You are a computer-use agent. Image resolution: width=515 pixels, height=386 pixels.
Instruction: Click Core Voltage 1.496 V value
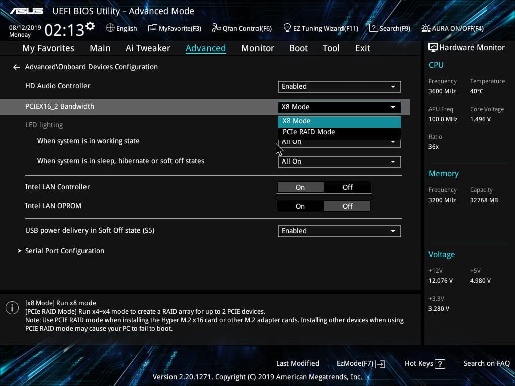tap(480, 119)
